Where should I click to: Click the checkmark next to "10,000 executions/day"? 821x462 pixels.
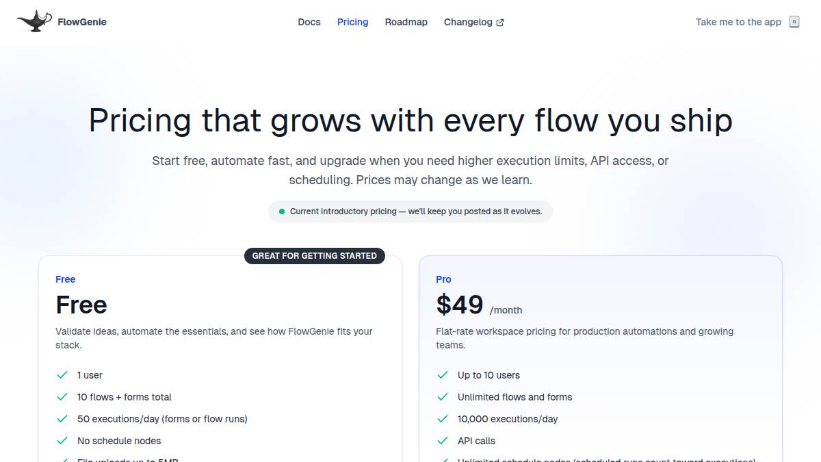[x=443, y=419]
